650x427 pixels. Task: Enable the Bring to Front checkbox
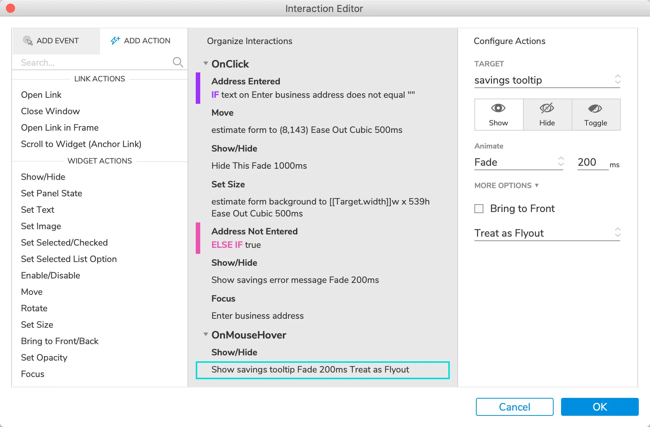pyautogui.click(x=479, y=209)
